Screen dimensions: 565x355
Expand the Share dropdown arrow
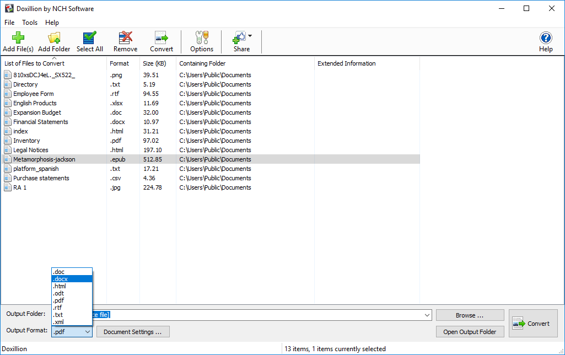coord(250,36)
